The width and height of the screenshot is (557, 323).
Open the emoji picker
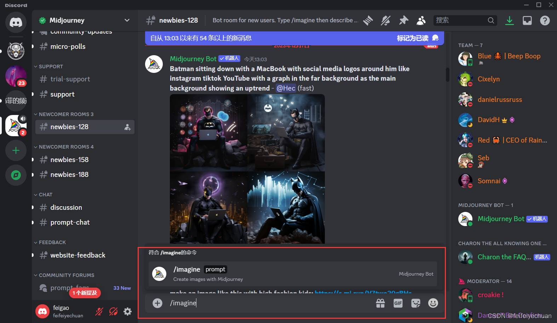tap(433, 303)
